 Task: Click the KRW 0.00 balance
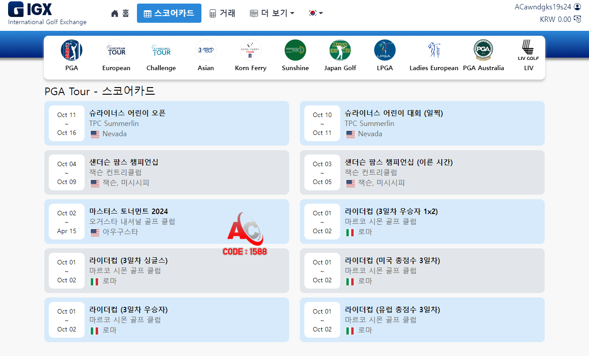pyautogui.click(x=555, y=19)
